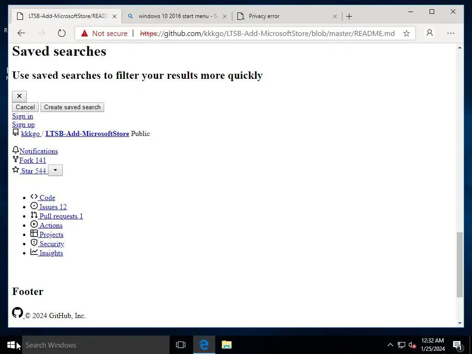Close the Privacy error tab

pyautogui.click(x=335, y=16)
